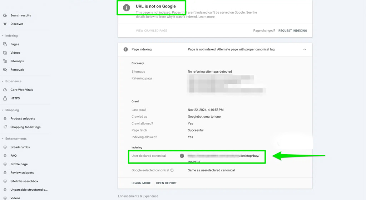
Task: Click LEARN MORE at panel bottom
Action: tap(141, 183)
